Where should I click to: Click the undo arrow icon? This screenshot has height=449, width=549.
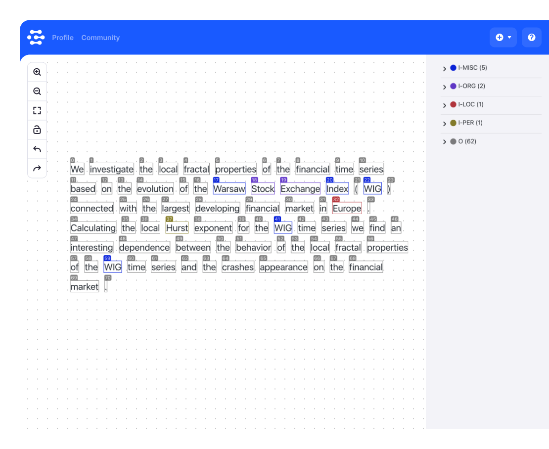pos(37,149)
